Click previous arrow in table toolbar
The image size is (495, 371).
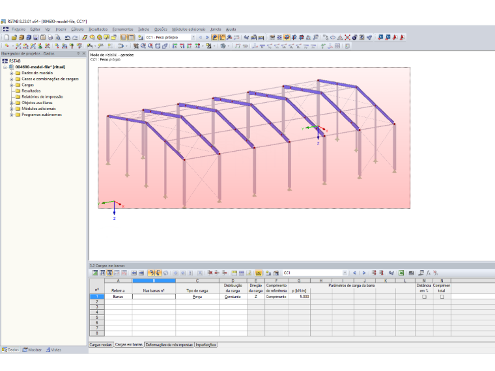point(354,273)
